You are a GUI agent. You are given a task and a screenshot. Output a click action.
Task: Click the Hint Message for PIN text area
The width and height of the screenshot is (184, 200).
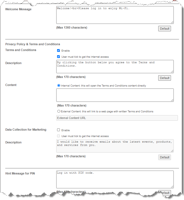pos(115,179)
